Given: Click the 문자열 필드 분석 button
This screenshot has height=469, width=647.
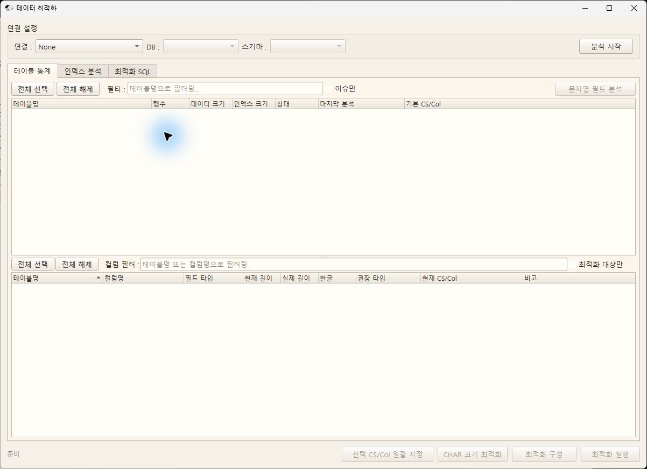Looking at the screenshot, I should [x=595, y=89].
